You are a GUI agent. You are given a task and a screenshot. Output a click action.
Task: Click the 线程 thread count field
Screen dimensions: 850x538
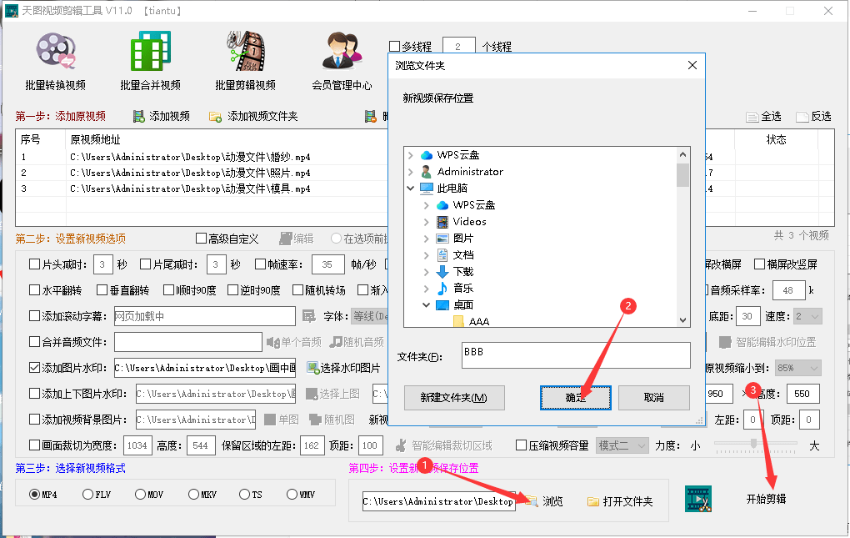click(x=458, y=47)
